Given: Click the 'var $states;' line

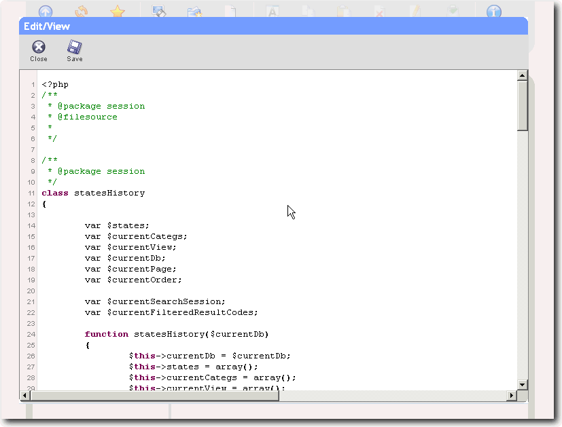Looking at the screenshot, I should (x=117, y=225).
